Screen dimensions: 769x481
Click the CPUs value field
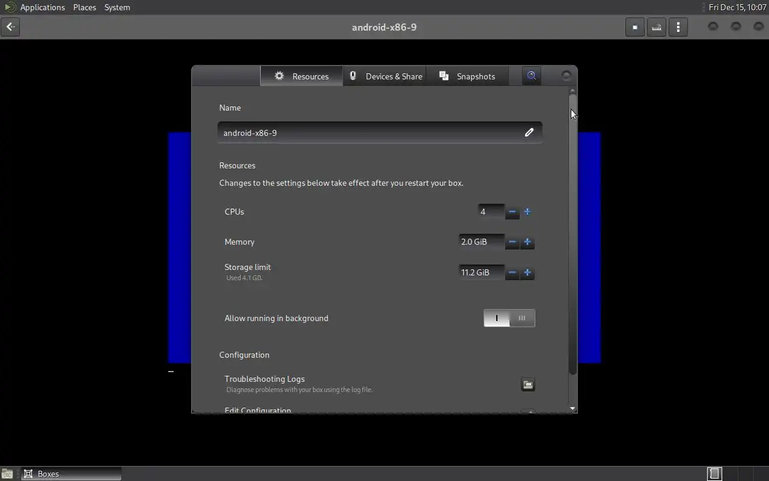[491, 212]
